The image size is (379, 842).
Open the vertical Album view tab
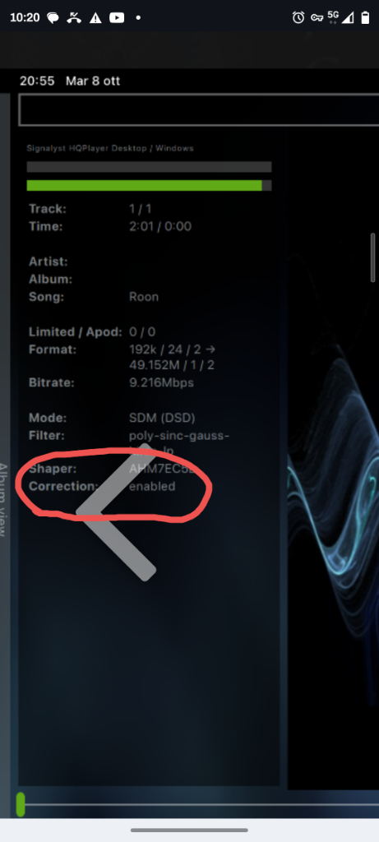point(4,499)
